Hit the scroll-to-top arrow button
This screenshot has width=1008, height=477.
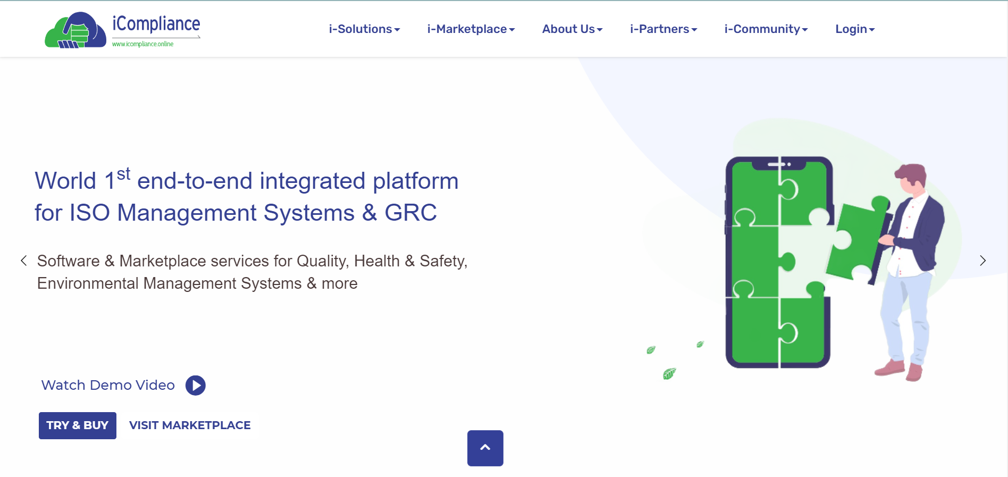tap(485, 448)
